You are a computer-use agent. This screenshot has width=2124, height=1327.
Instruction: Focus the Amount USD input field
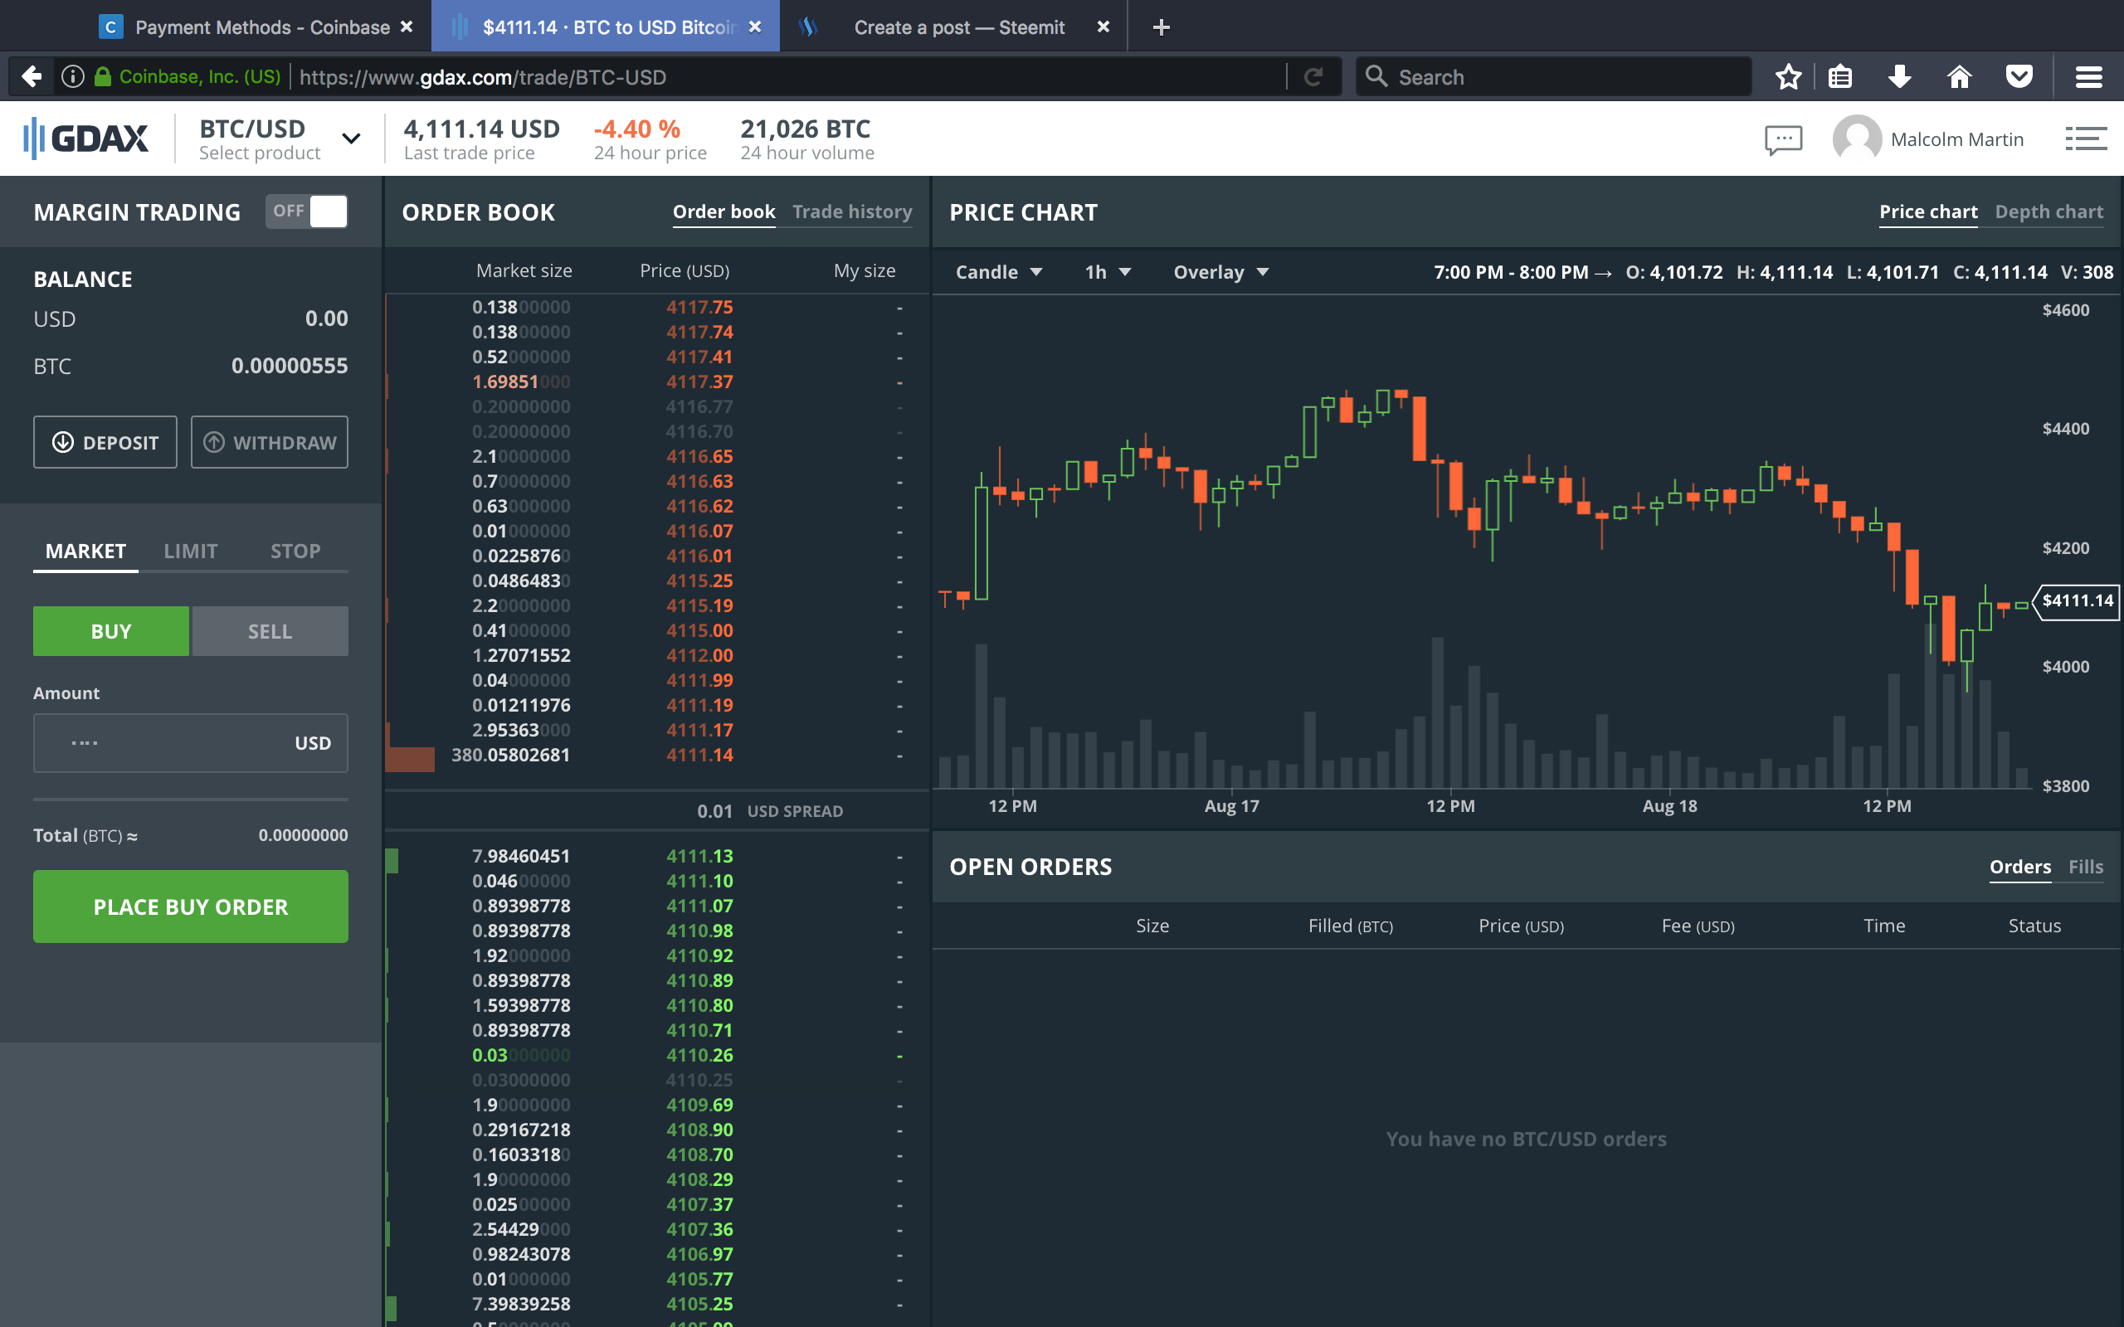191,742
